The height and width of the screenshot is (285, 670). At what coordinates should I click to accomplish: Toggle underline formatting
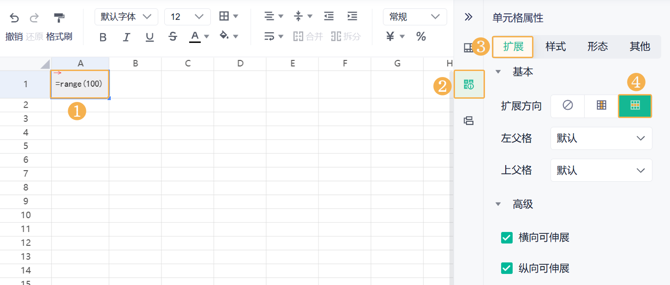150,37
